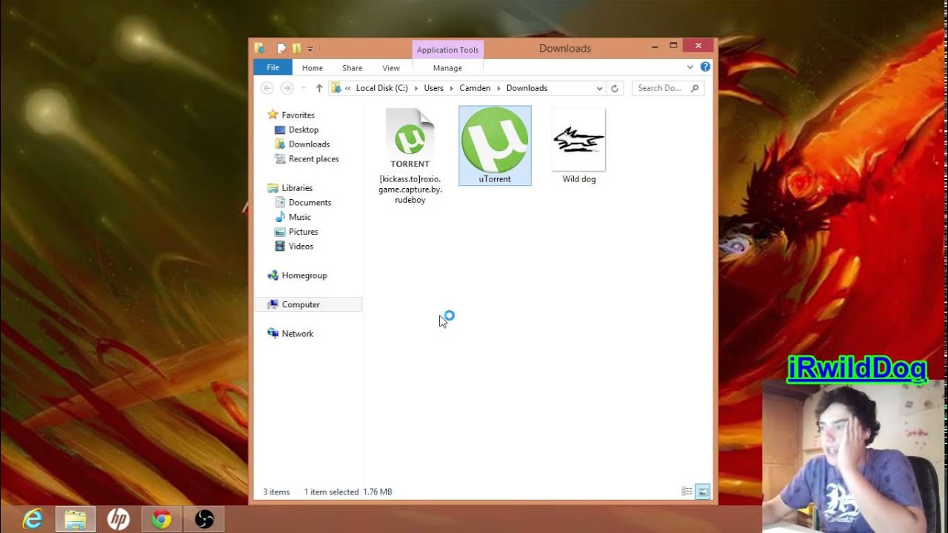The width and height of the screenshot is (948, 533).
Task: Open Recent places under Favorites
Action: click(313, 158)
